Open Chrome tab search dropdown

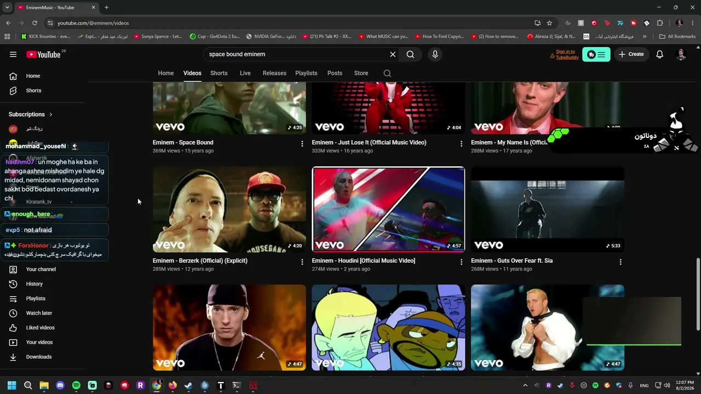click(x=7, y=8)
